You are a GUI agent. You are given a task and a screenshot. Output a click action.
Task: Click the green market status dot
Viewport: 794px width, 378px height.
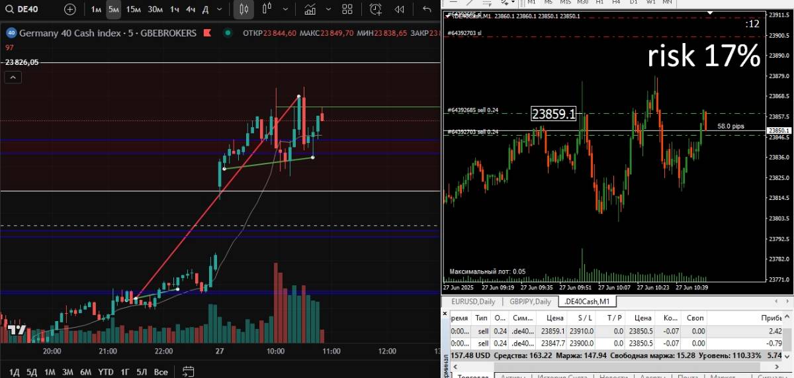(x=228, y=33)
